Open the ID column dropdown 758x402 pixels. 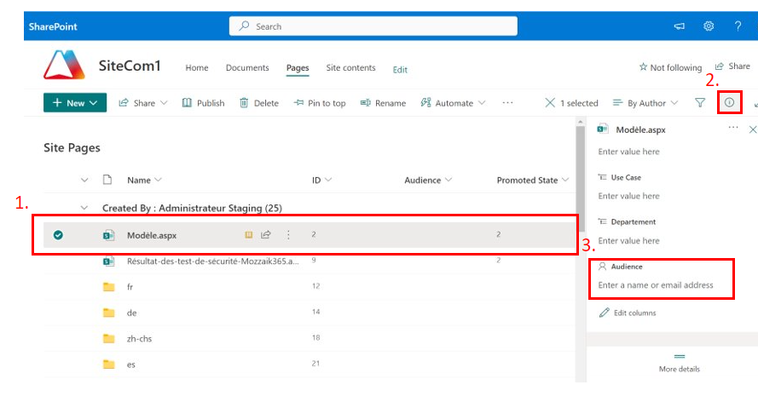(328, 180)
